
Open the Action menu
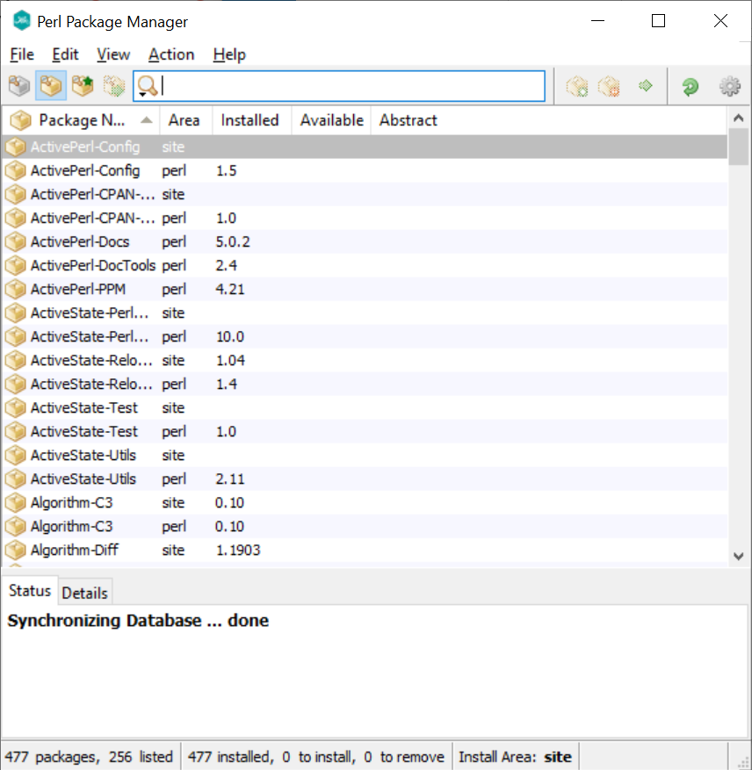coord(171,54)
